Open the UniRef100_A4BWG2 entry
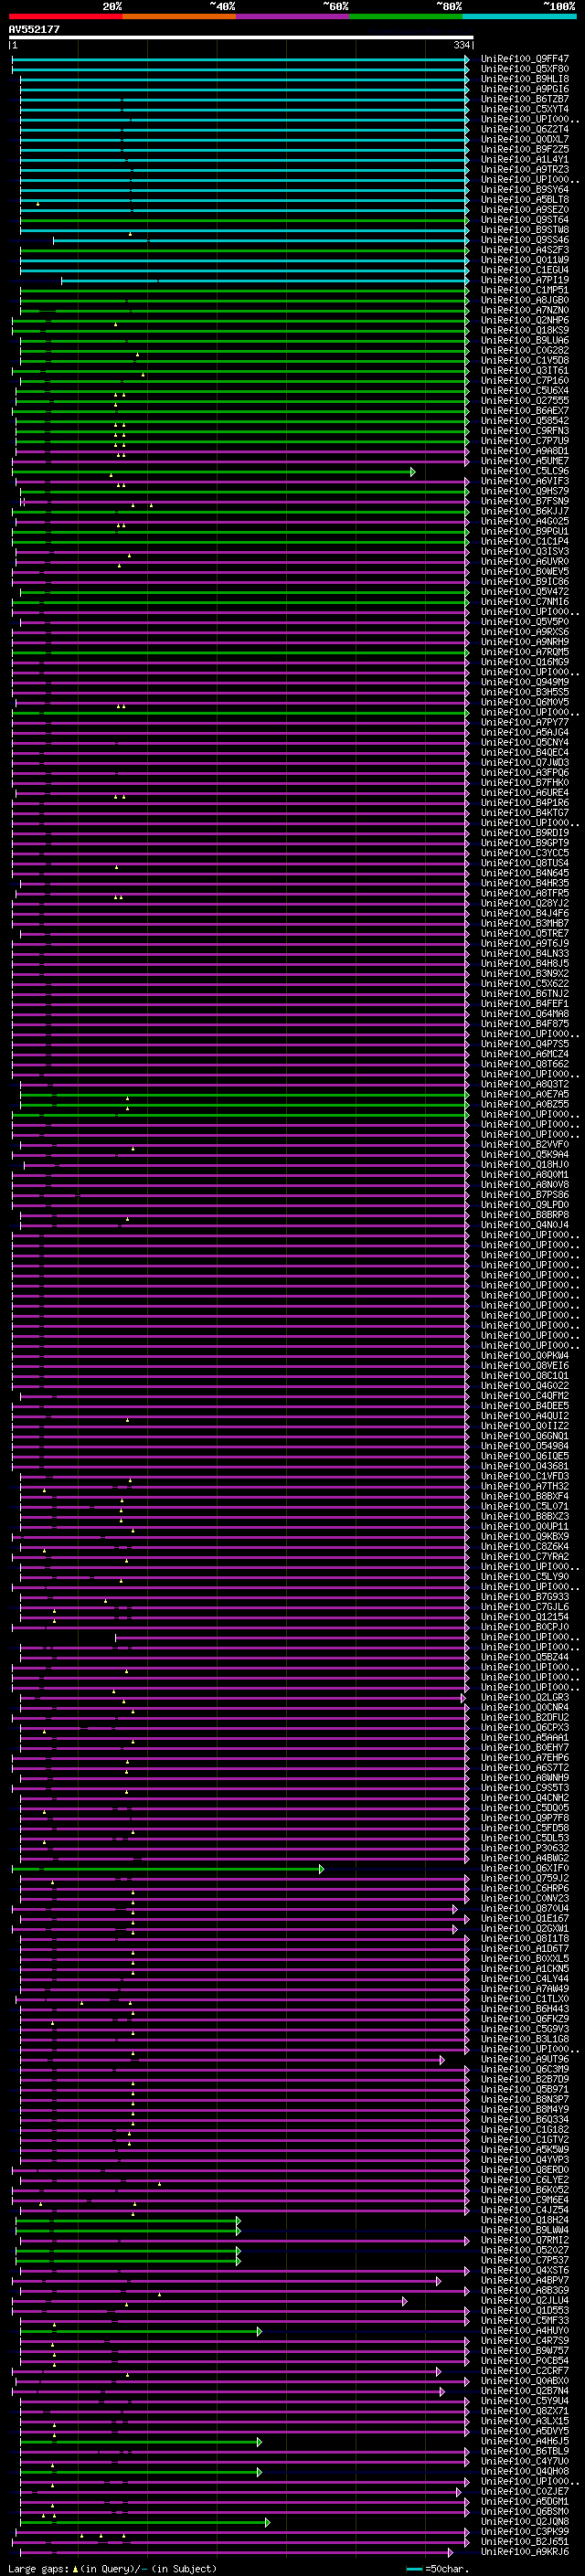The width and height of the screenshot is (585, 2576). click(525, 1858)
